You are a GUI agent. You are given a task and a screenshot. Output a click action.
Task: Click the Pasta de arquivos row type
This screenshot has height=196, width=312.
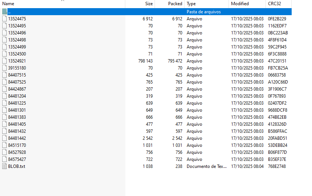click(204, 12)
